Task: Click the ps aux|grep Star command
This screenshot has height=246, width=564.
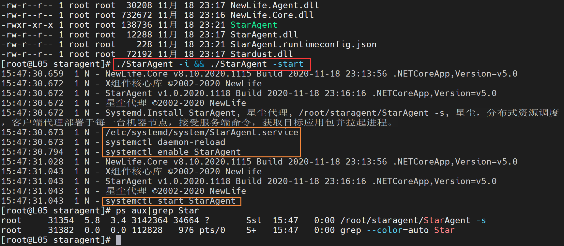Action: tap(158, 210)
